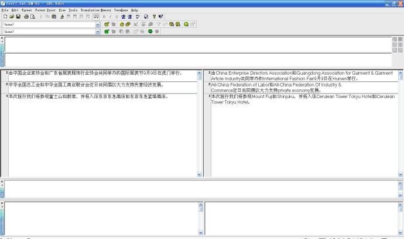Click the What's This help pointer icon
404x239 pixels.
161,17
